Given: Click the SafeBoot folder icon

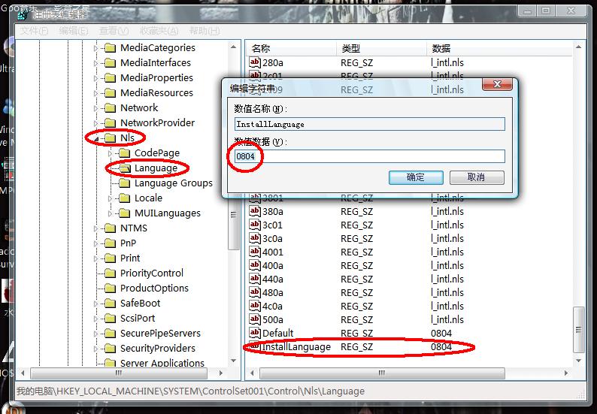Looking at the screenshot, I should tap(109, 304).
